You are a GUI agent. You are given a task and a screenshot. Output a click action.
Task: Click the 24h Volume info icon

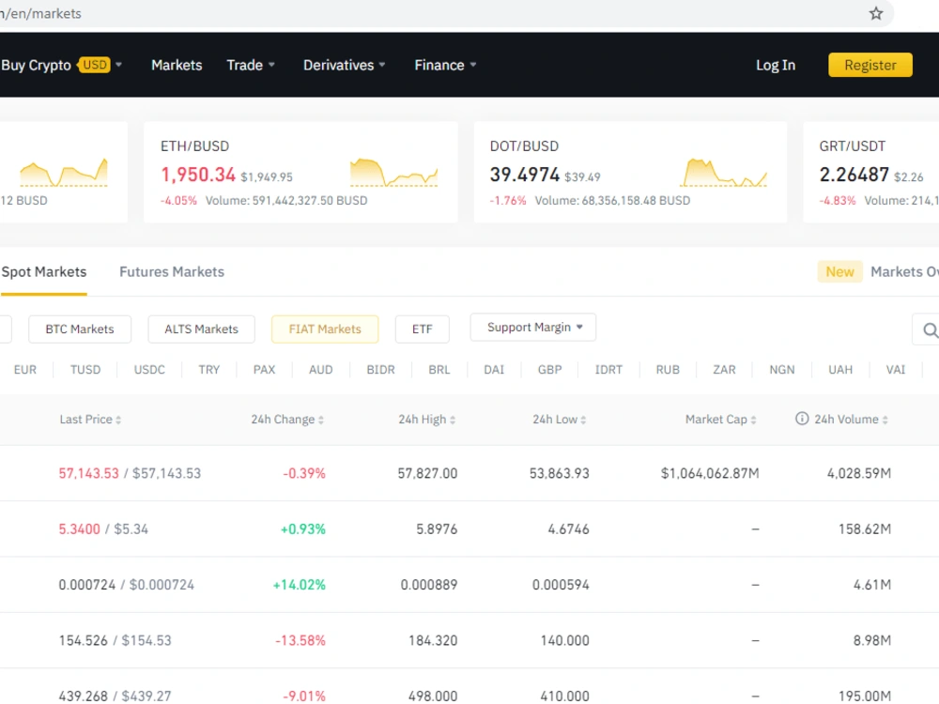802,419
